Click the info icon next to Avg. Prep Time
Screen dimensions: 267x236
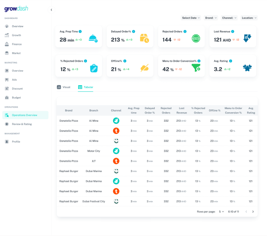[x=80, y=31]
